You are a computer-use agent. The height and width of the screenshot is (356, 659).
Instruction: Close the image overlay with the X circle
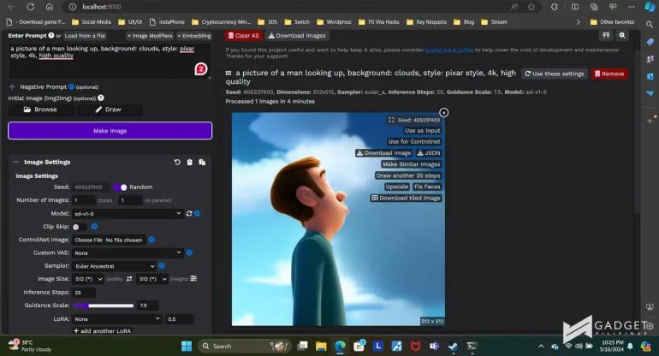pyautogui.click(x=444, y=113)
